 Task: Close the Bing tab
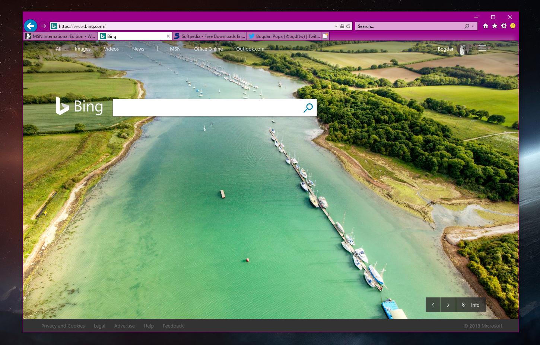(168, 36)
